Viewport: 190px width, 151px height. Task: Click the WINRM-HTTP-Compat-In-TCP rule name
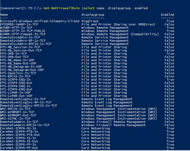(x=23, y=34)
